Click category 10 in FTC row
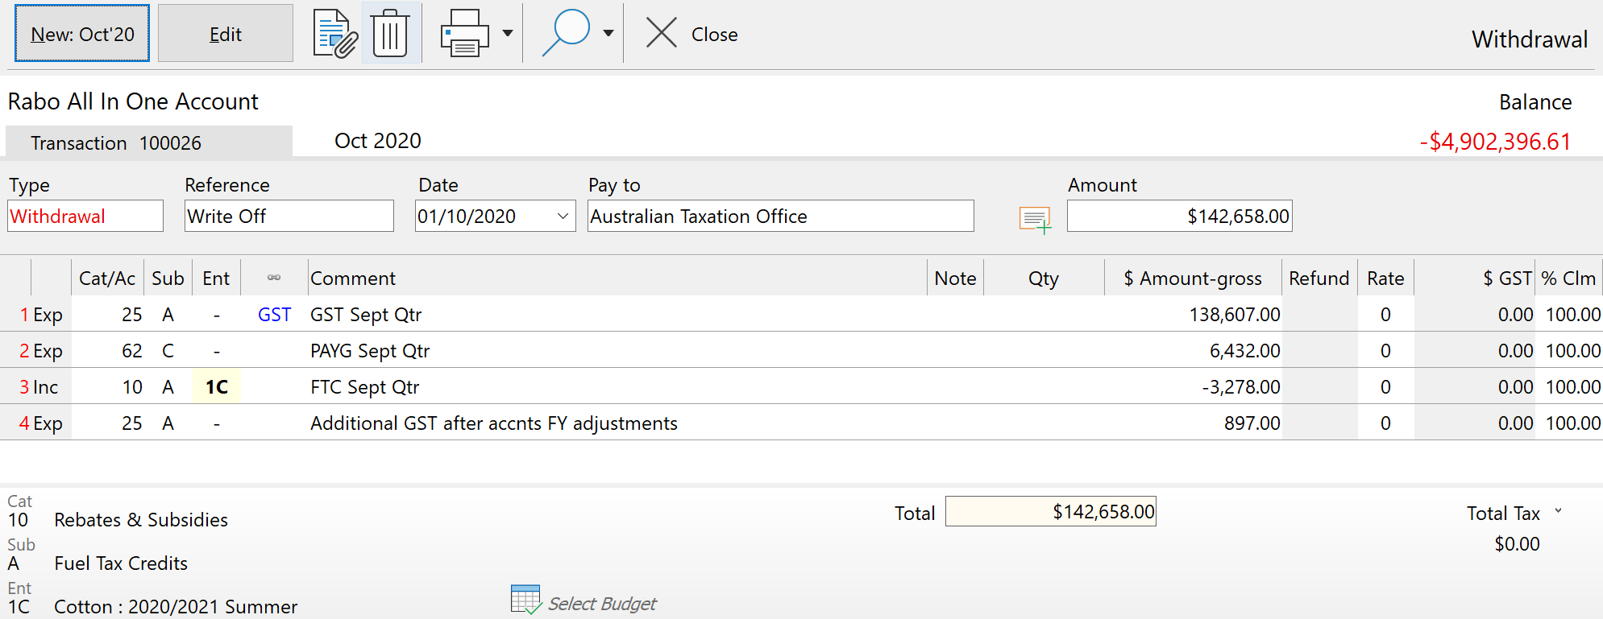 132,387
